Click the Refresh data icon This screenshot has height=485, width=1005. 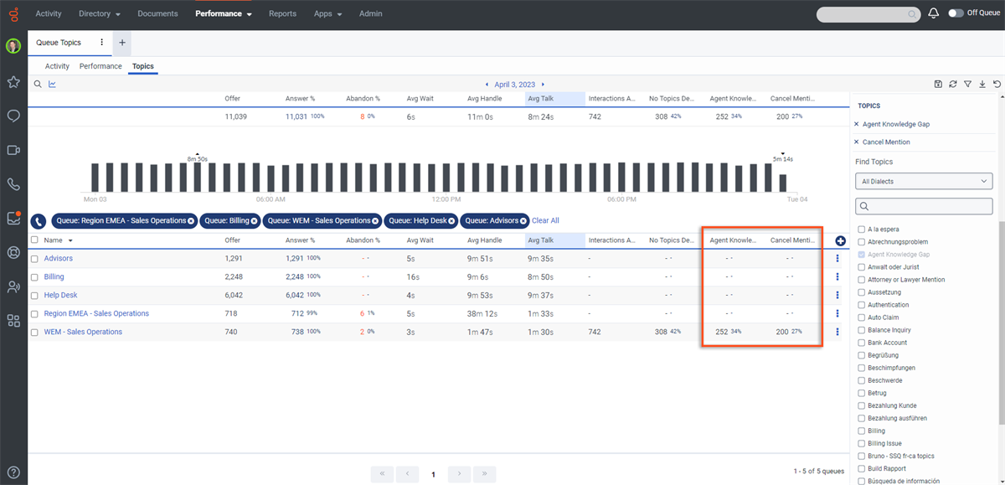[x=953, y=84]
